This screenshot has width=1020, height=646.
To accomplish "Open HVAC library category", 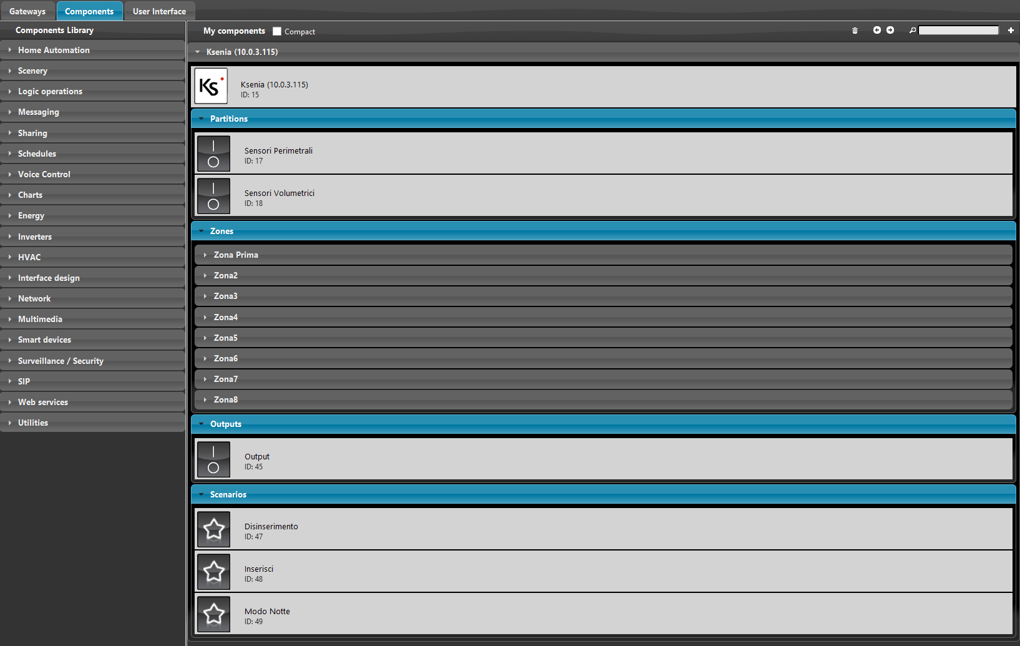I will 92,257.
